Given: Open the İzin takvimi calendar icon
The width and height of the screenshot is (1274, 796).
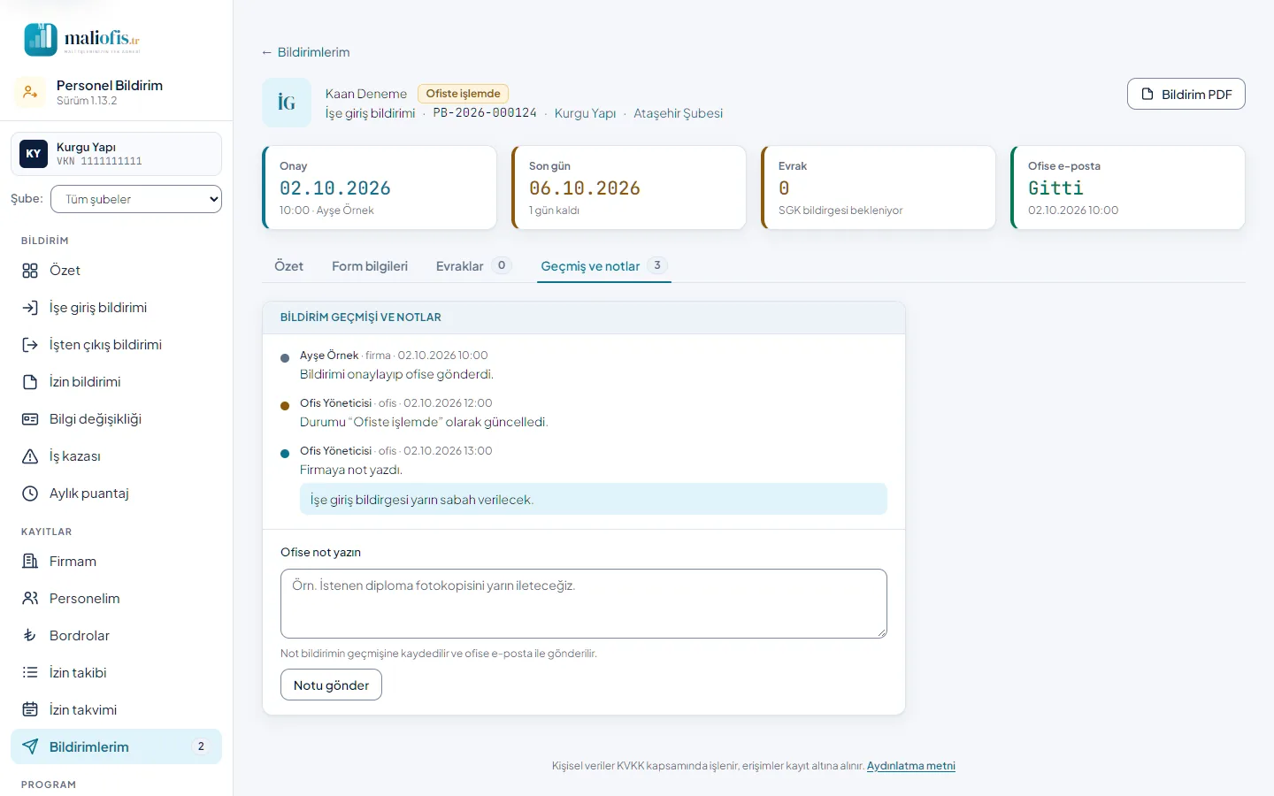Looking at the screenshot, I should (30, 710).
